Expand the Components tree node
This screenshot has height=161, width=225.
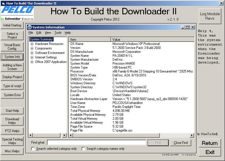click(32, 48)
